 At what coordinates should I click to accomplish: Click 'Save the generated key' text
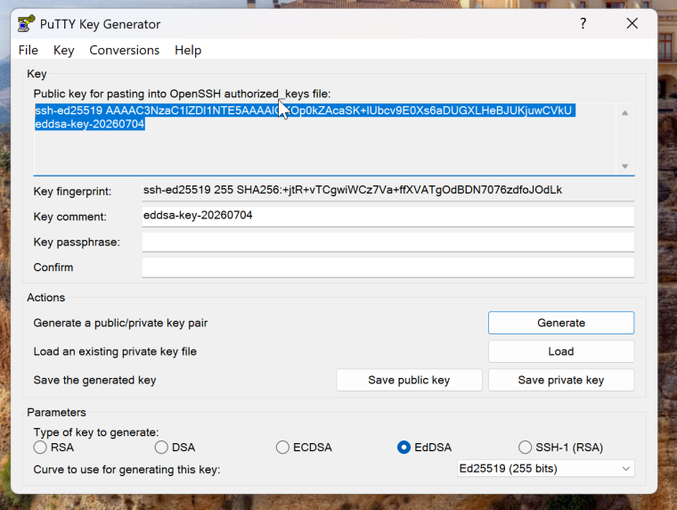tap(95, 381)
